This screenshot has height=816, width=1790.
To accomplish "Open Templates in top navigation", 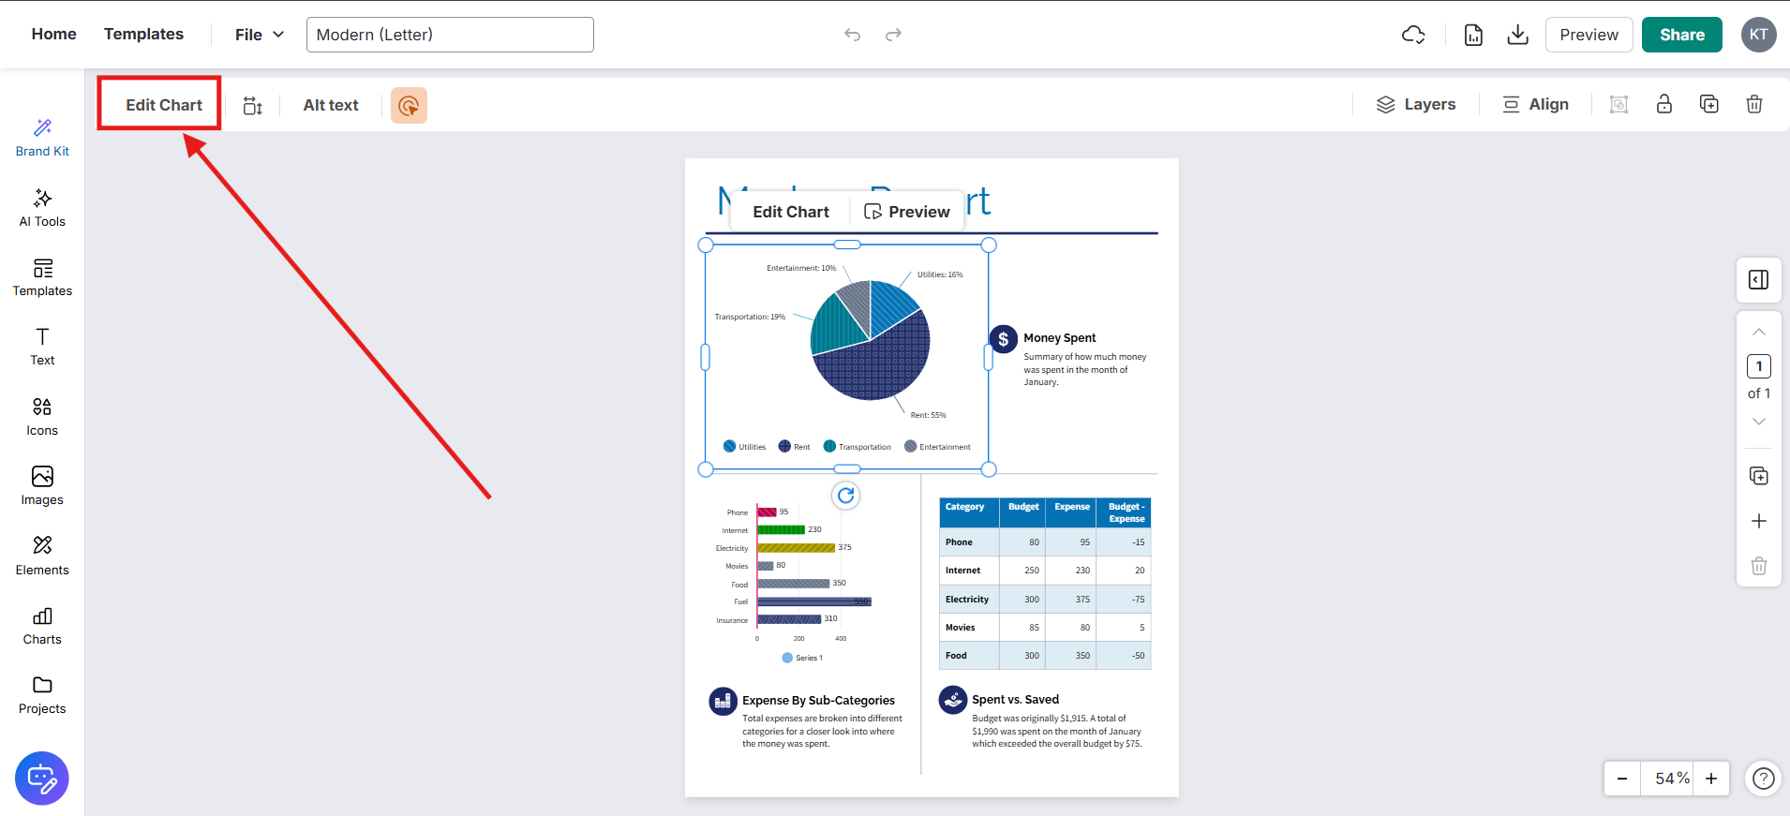I will coord(143,35).
